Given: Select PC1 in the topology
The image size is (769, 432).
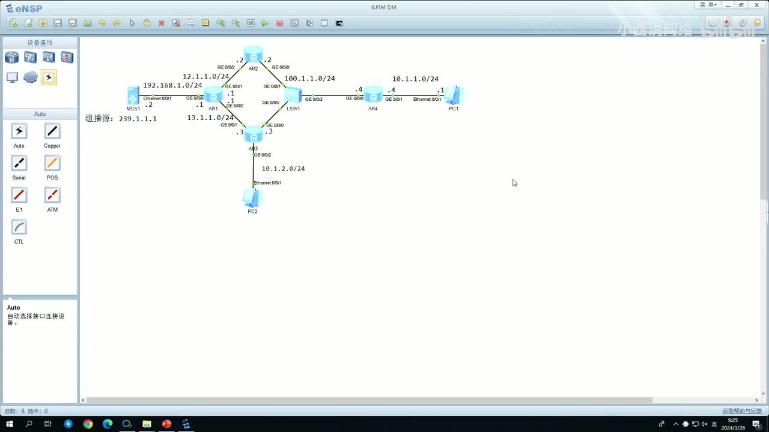Looking at the screenshot, I should [x=454, y=95].
